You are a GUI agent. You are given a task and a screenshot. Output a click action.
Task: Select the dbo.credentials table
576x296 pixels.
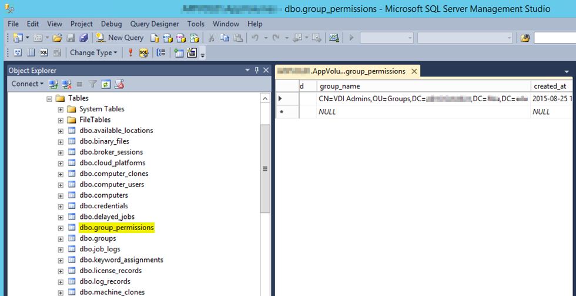(x=103, y=206)
